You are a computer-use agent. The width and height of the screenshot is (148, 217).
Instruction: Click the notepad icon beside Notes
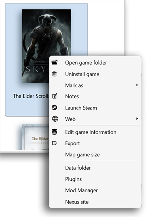tap(54, 96)
